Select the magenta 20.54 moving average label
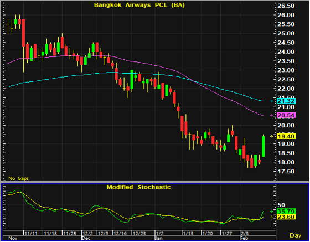Screen dimensions: 310x242 point(286,115)
